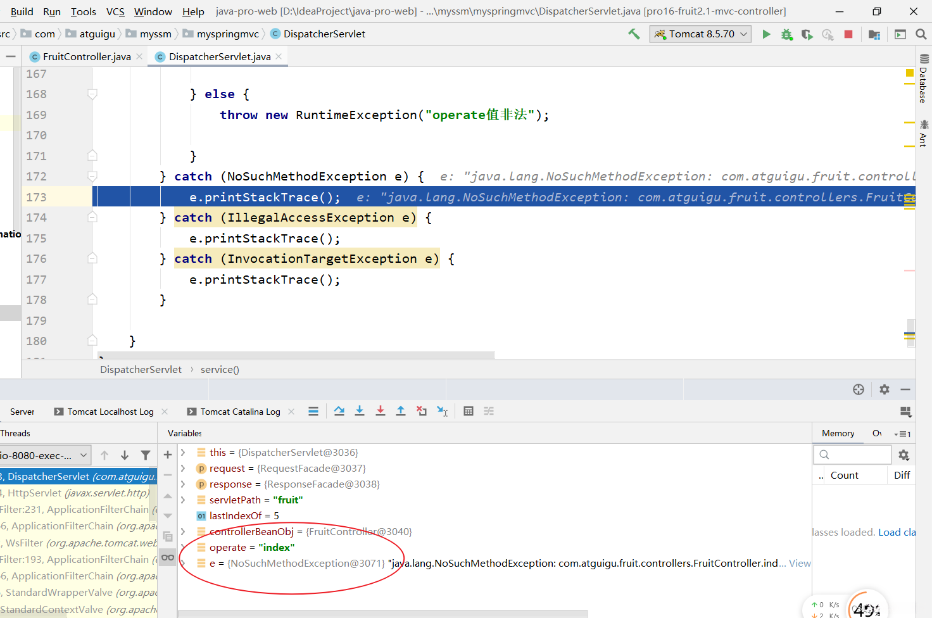Screen dimensions: 932x618
Task: Click the Build project hammer icon
Action: 634,34
